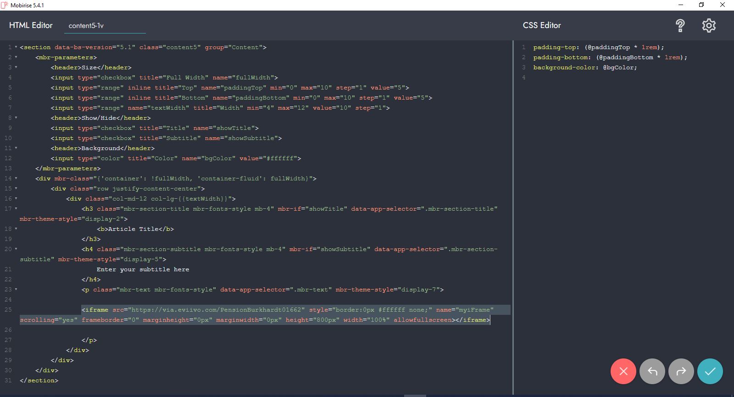Restore down the Mobirise window
This screenshot has width=734, height=397.
701,5
